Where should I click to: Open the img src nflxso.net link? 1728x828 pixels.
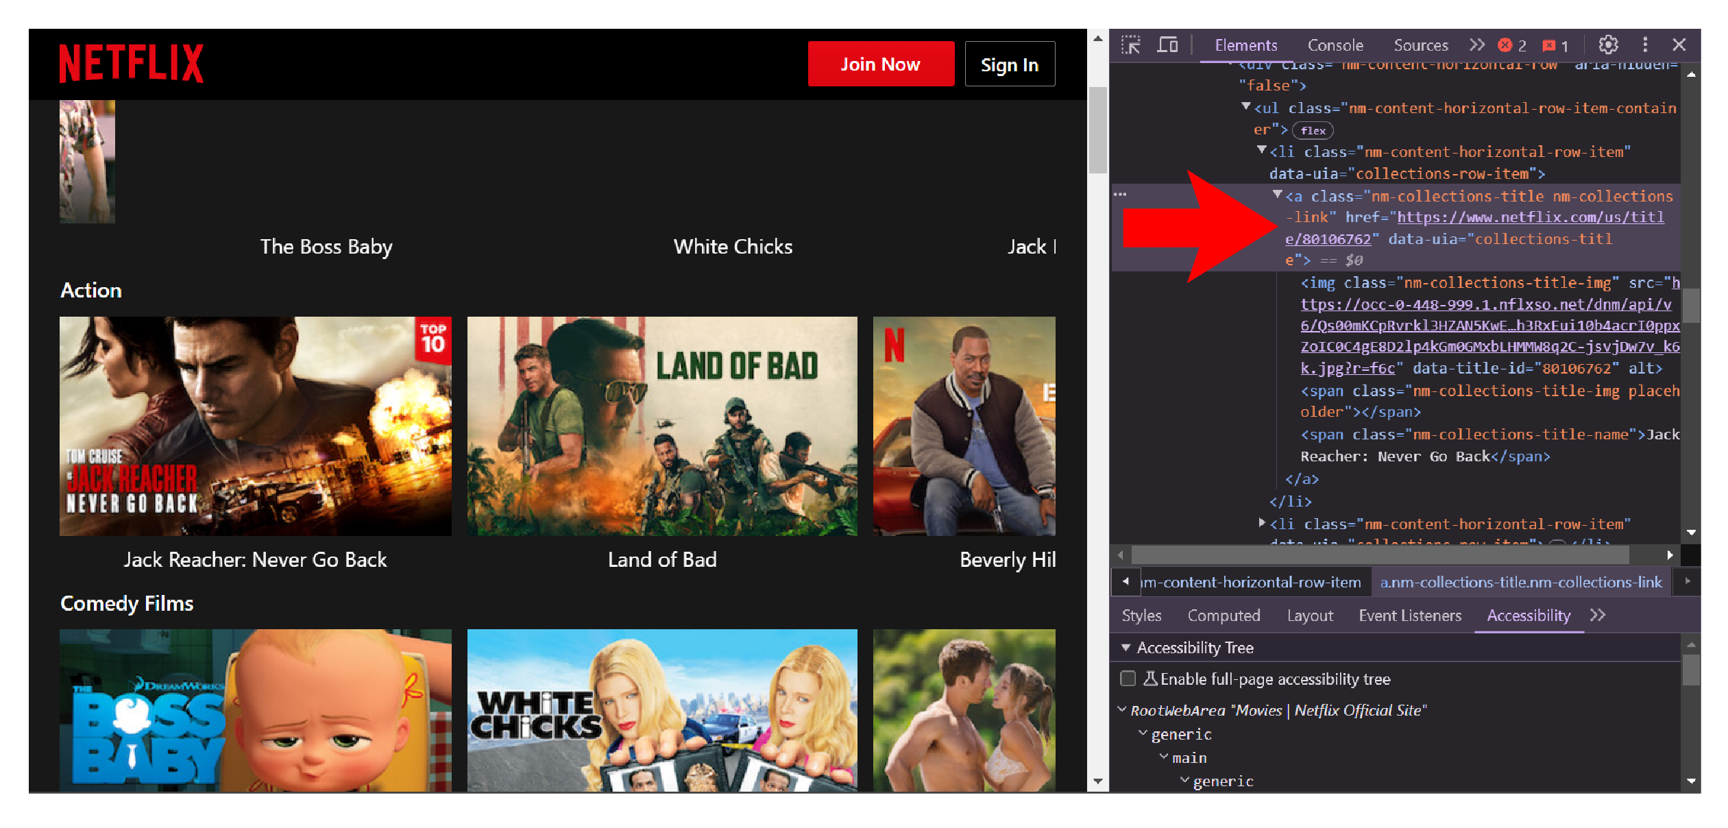[1489, 326]
